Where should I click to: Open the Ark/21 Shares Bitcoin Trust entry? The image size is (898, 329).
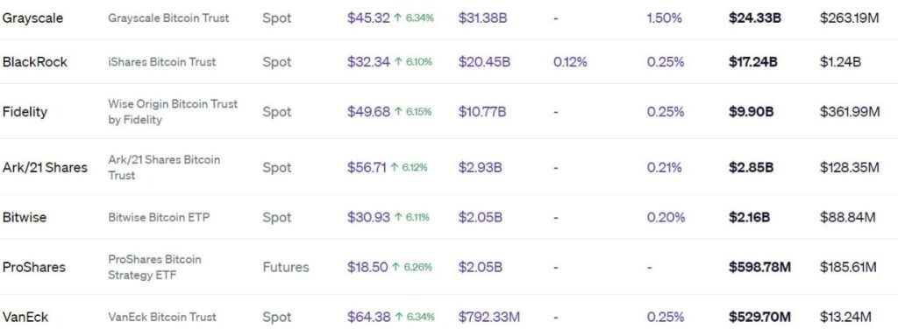click(x=164, y=167)
